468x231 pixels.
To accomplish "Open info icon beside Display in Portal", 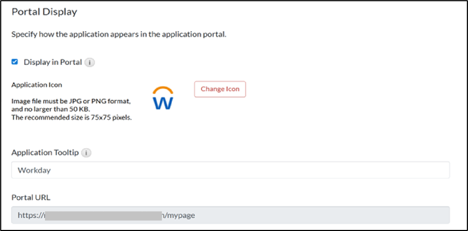I will [90, 62].
